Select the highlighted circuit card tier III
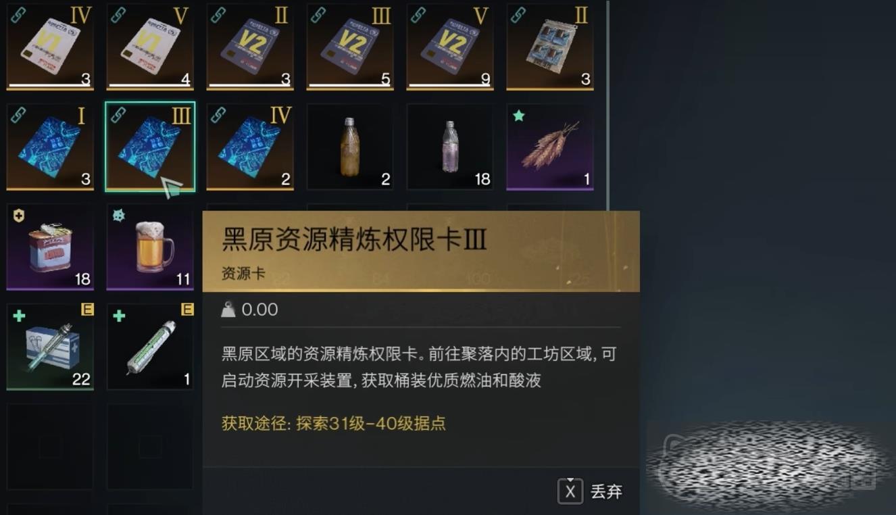 [x=150, y=147]
